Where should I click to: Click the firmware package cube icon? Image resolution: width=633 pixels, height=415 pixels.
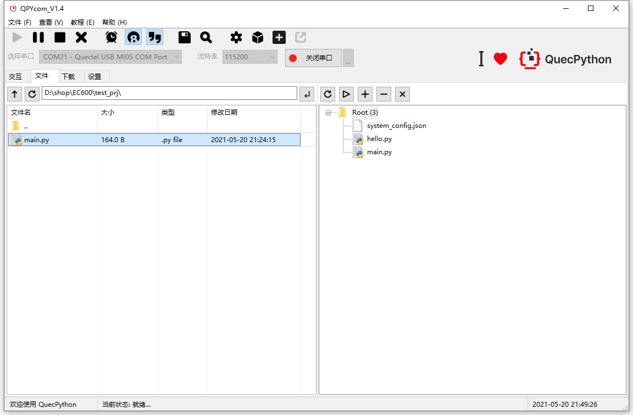click(x=257, y=37)
